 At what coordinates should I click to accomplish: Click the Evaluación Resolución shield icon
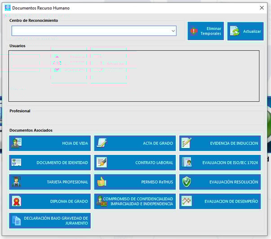point(187,182)
